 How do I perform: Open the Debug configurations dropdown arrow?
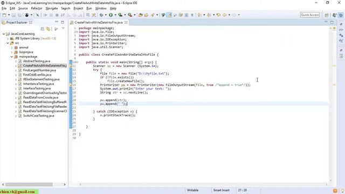click(106, 15)
